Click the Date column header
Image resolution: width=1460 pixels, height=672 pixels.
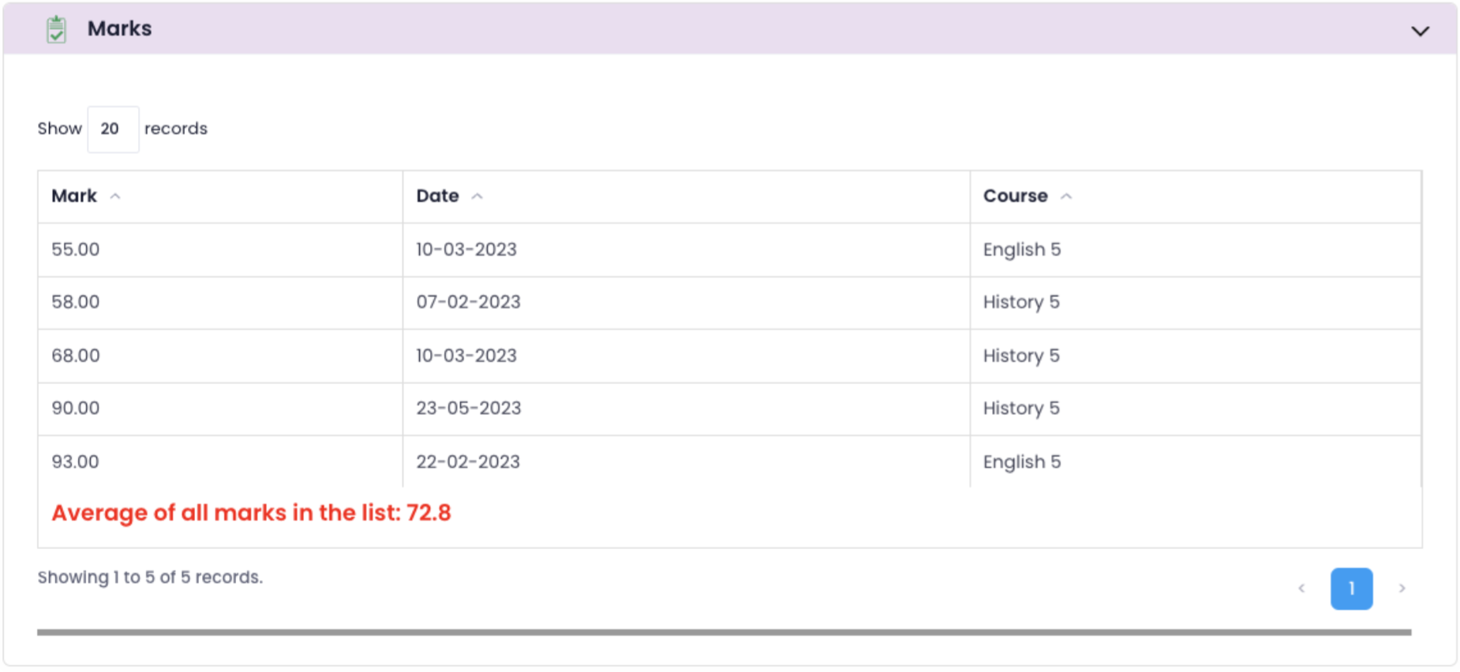point(686,196)
